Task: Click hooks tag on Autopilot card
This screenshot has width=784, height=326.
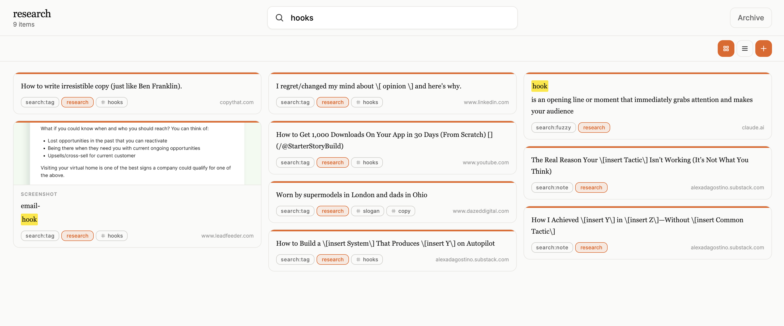Action: click(x=367, y=259)
